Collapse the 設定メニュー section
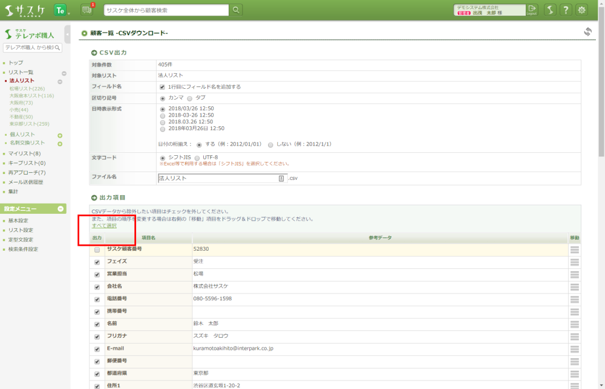This screenshot has height=389, width=605. pos(60,209)
